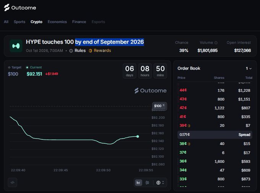Click the 1,600 shares cell

[x=219, y=162]
